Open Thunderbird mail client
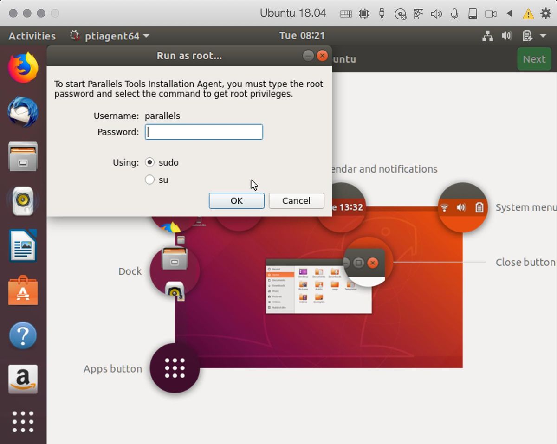 (x=23, y=111)
